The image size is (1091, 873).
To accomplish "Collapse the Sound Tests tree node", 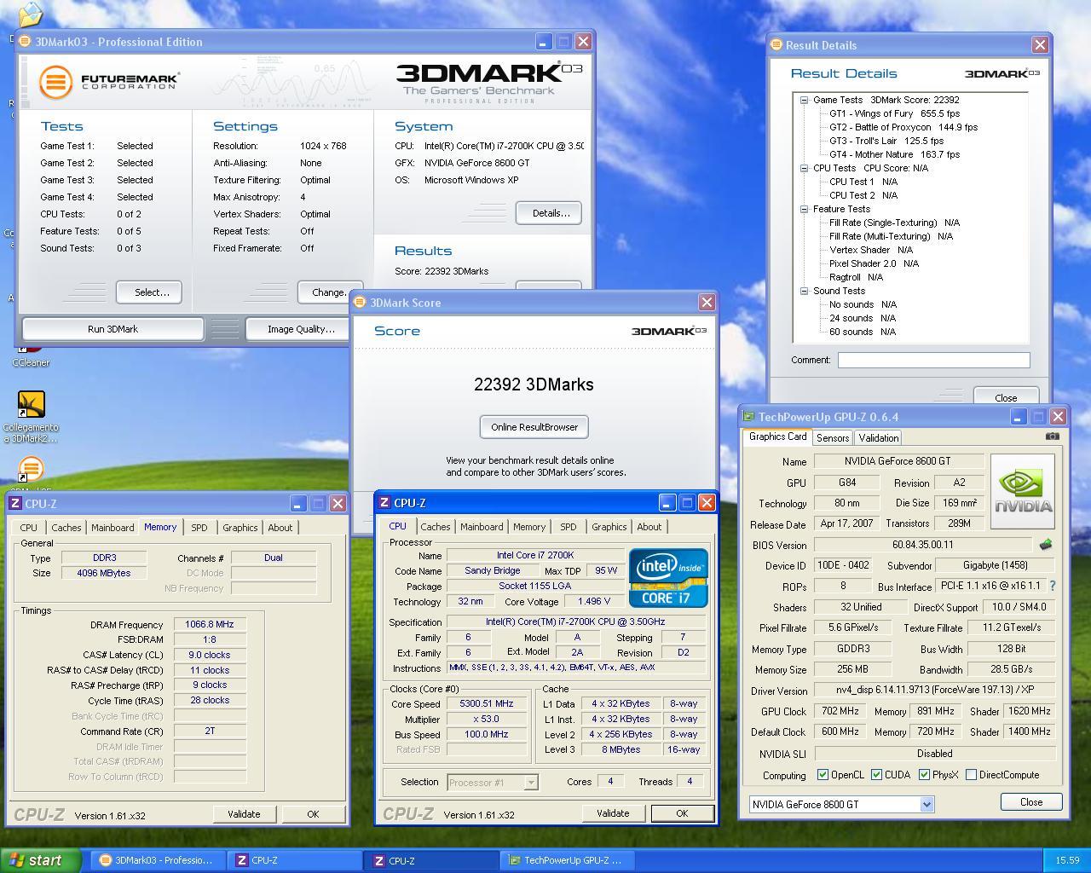I will point(804,291).
